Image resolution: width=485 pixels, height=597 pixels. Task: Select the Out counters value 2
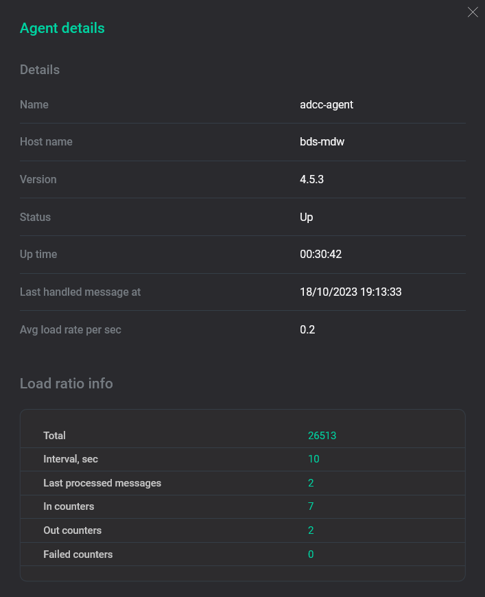coord(311,530)
